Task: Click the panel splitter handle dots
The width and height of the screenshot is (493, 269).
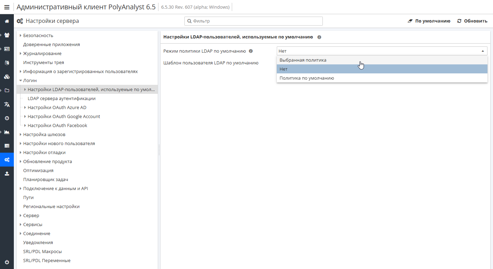Action: (x=159, y=150)
